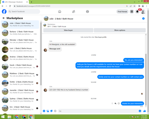Open Sarah - 2 Beds 1 Bath House chat
This screenshot has width=149, height=119.
point(20,66)
